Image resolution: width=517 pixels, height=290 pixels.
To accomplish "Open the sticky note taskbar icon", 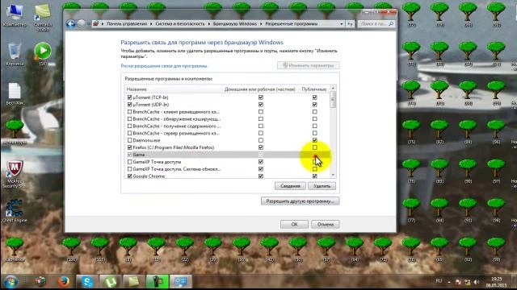I will tap(134, 282).
